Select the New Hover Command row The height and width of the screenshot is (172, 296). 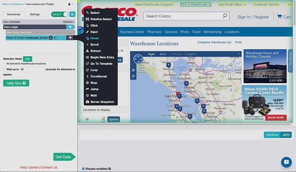[40, 32]
